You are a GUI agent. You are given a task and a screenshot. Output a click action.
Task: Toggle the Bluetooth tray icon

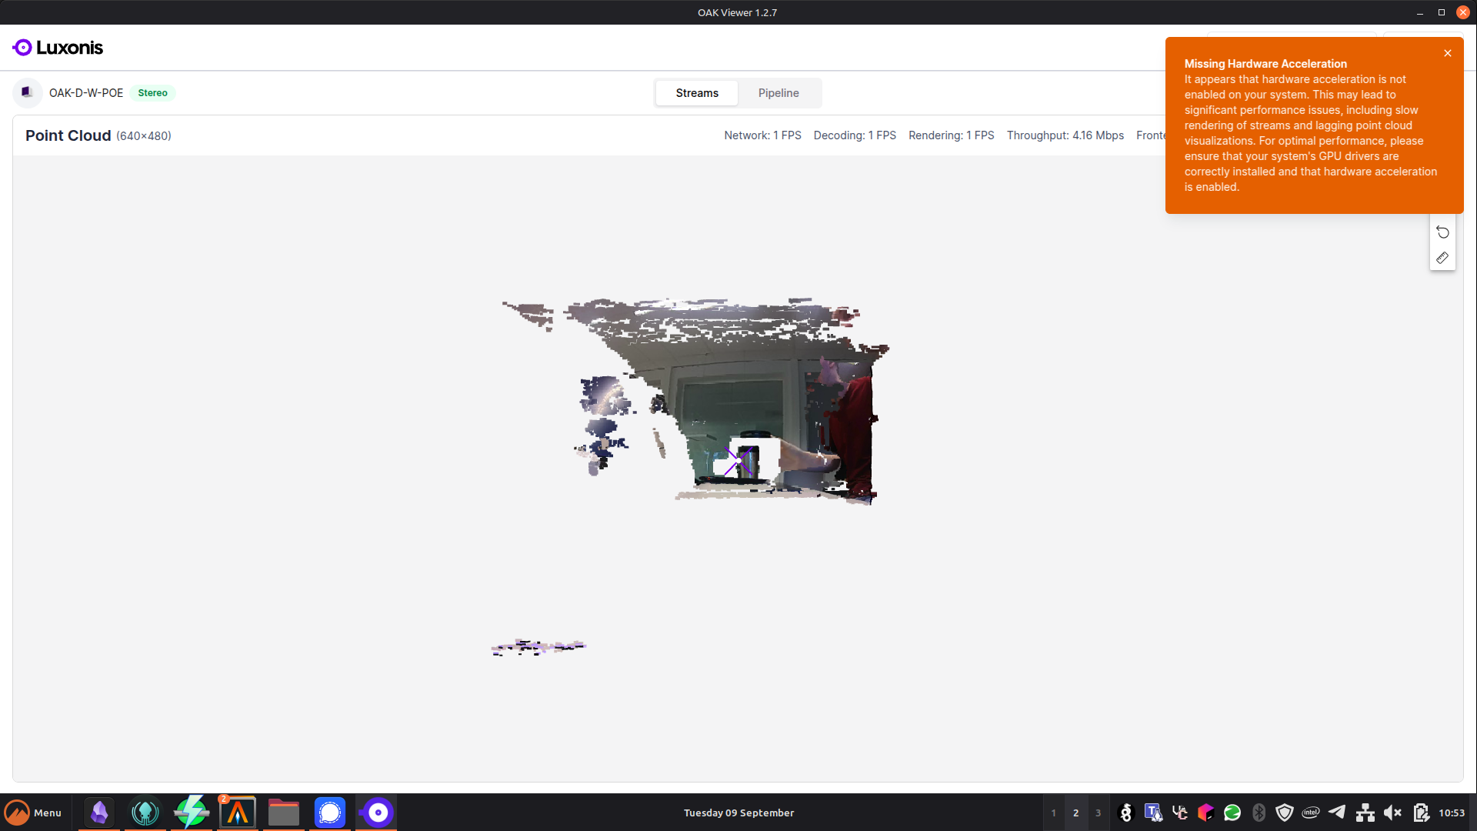point(1259,813)
